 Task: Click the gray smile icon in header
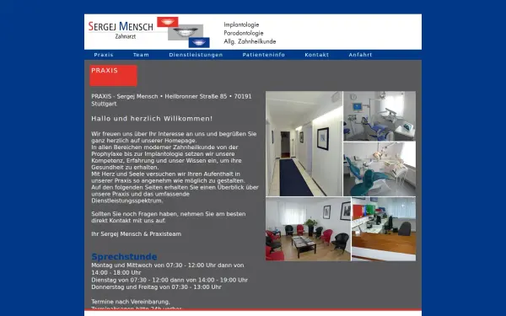coord(186,32)
